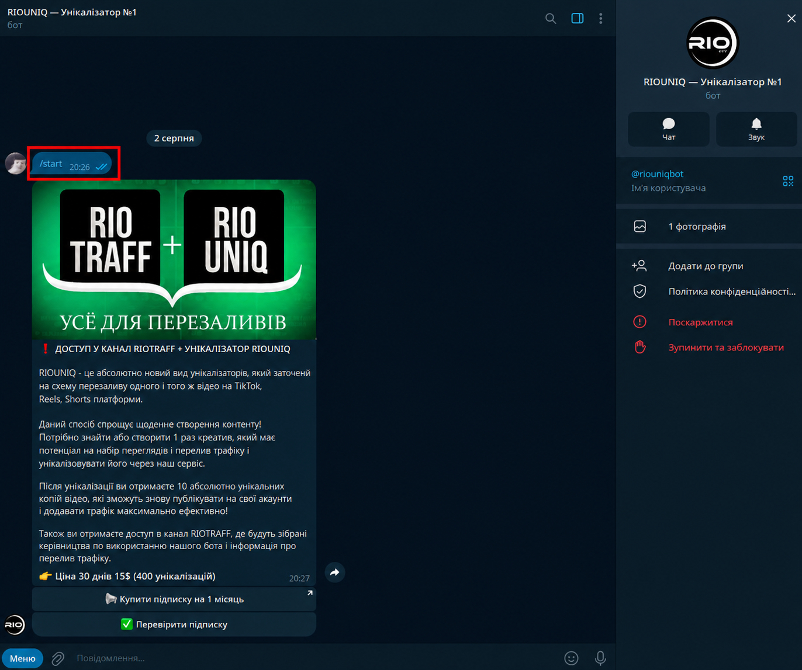Viewport: 802px width, 670px height.
Task: Click ДОСТУП У КАНАЛ RIOTRAFF heading text
Action: pos(172,349)
